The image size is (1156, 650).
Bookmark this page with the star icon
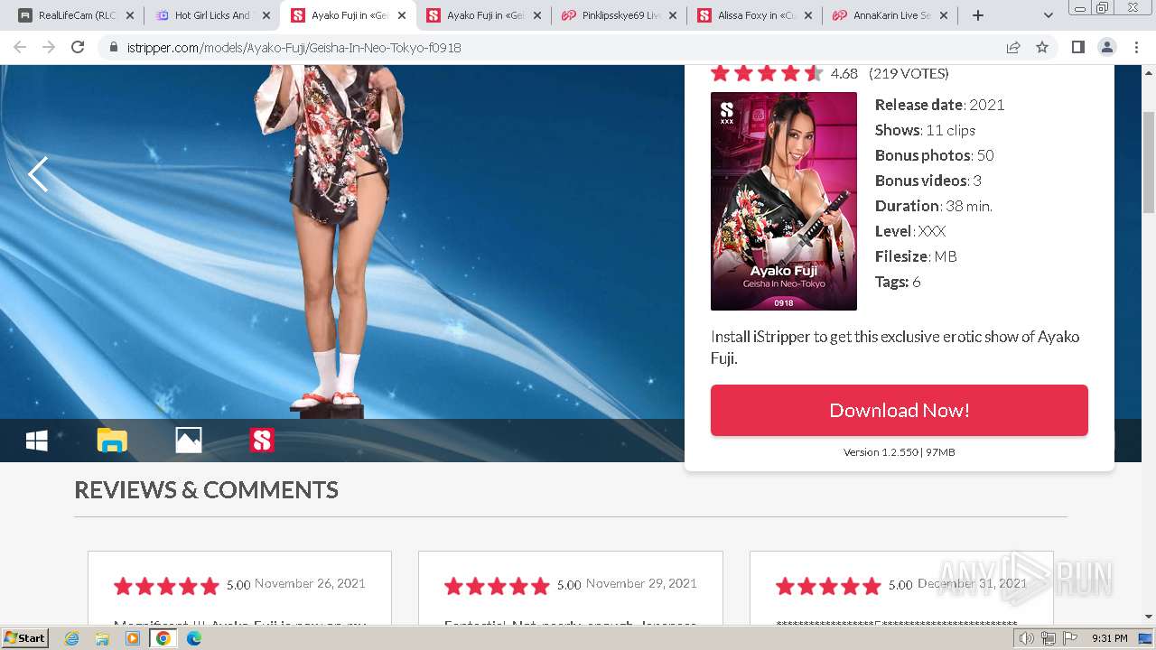pyautogui.click(x=1042, y=47)
